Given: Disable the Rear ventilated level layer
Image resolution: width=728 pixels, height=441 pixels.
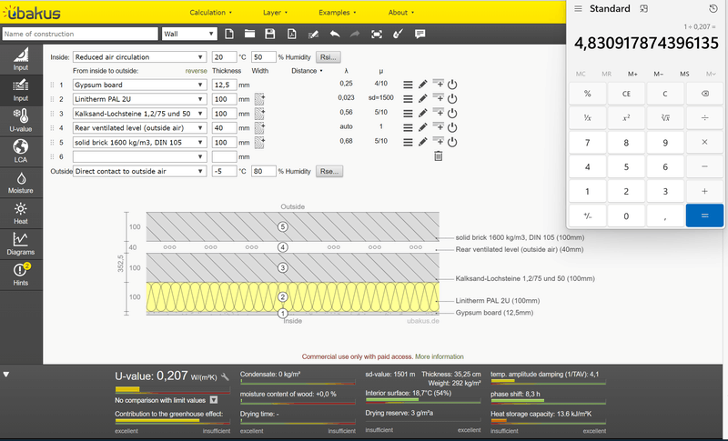Looking at the screenshot, I should click(x=452, y=127).
